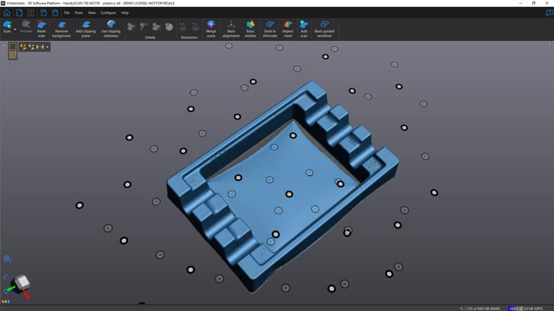
Task: Toggle Use clipping reference
Action: tap(111, 29)
